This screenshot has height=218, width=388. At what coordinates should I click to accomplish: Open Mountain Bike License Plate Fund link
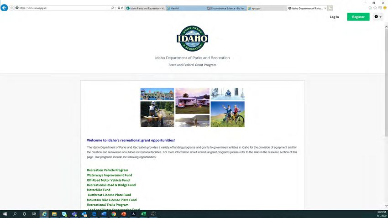click(111, 200)
